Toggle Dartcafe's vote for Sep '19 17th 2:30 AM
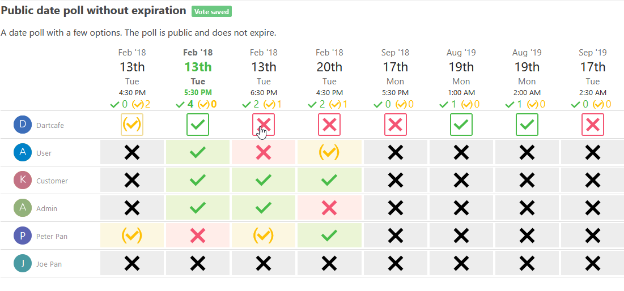The width and height of the screenshot is (624, 291). coord(593,125)
